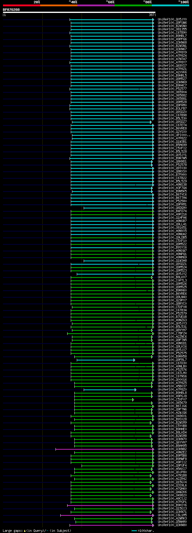Select entry UniRef100_P52580
Viewport: 192px width, 533px height.
172,201
